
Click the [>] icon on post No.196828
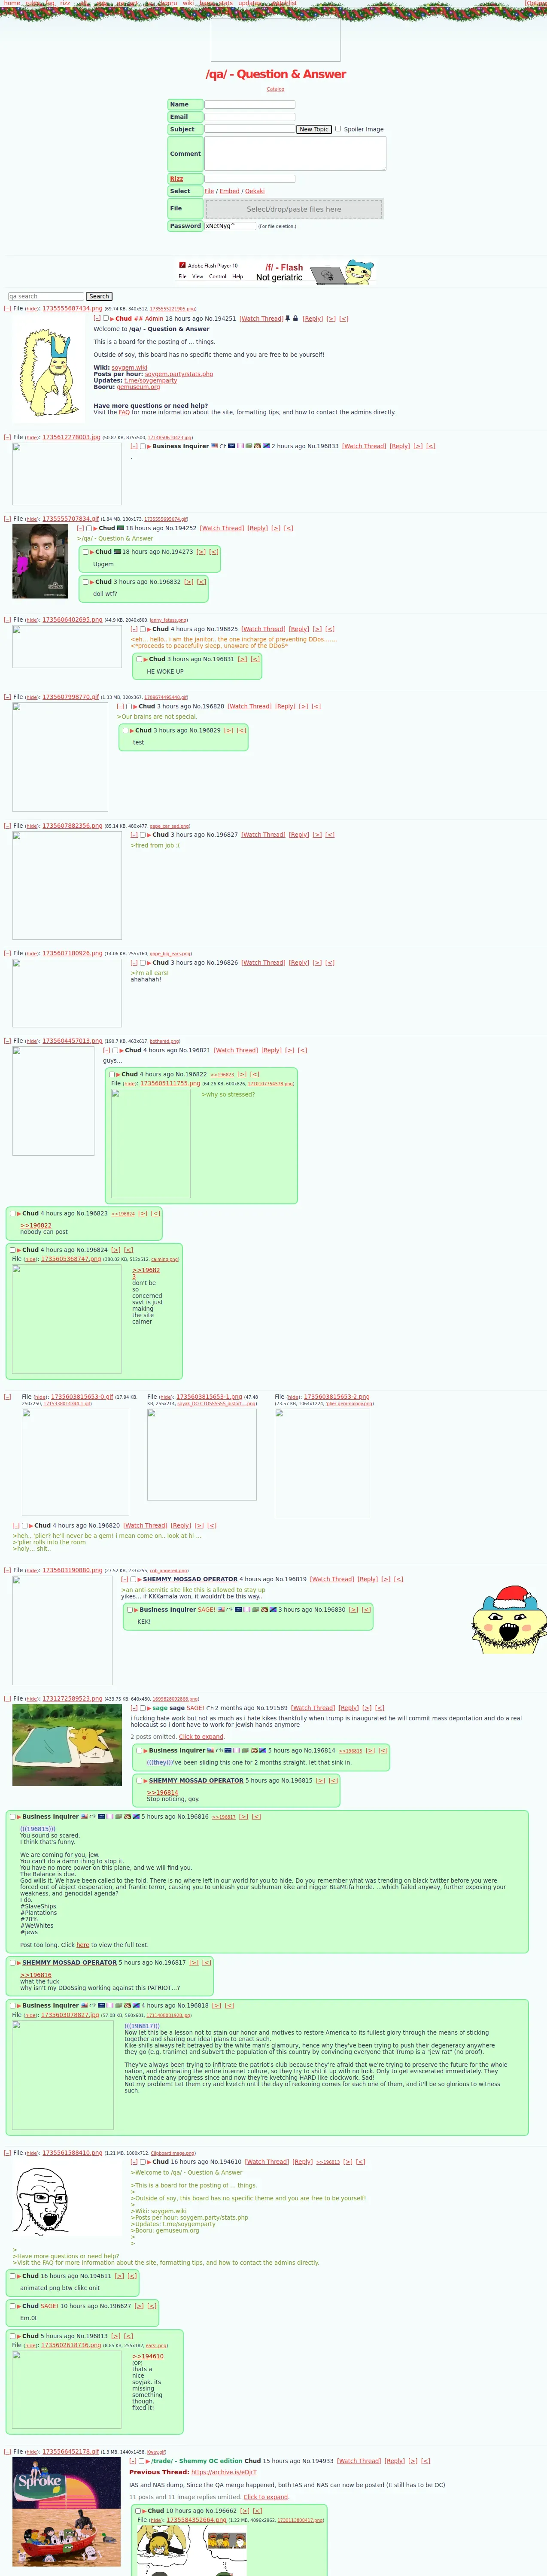[x=303, y=706]
